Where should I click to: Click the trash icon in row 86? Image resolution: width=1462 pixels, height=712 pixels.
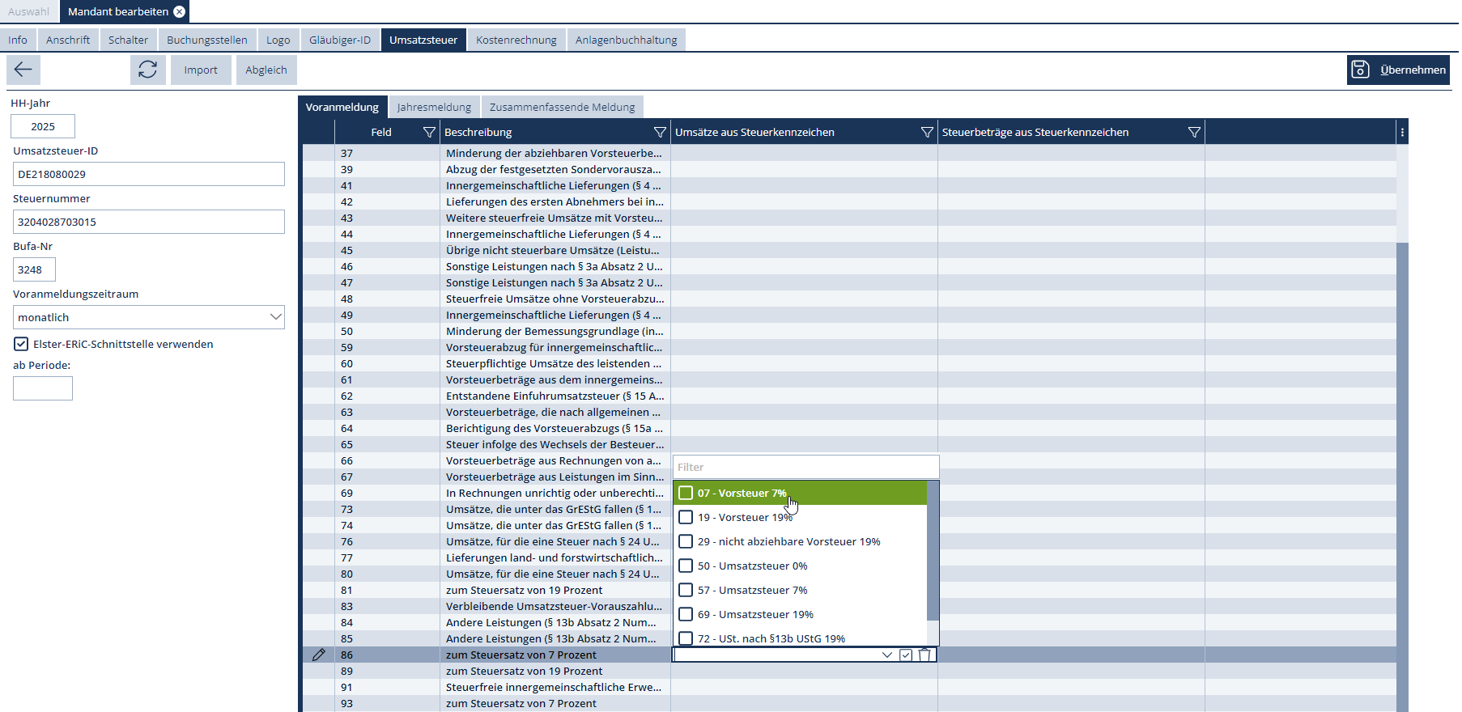click(924, 655)
